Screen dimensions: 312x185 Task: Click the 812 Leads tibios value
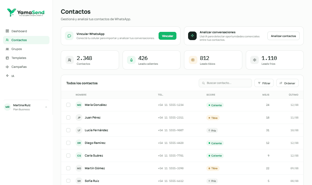(205, 58)
